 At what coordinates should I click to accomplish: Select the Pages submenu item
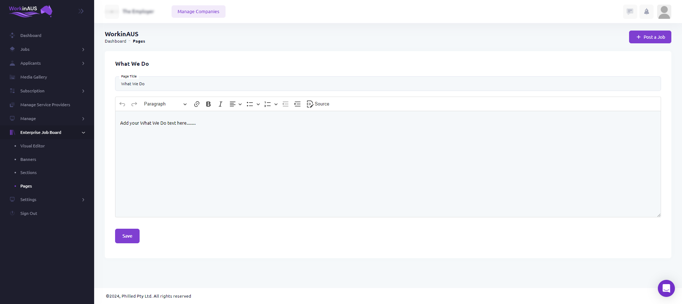tap(26, 186)
